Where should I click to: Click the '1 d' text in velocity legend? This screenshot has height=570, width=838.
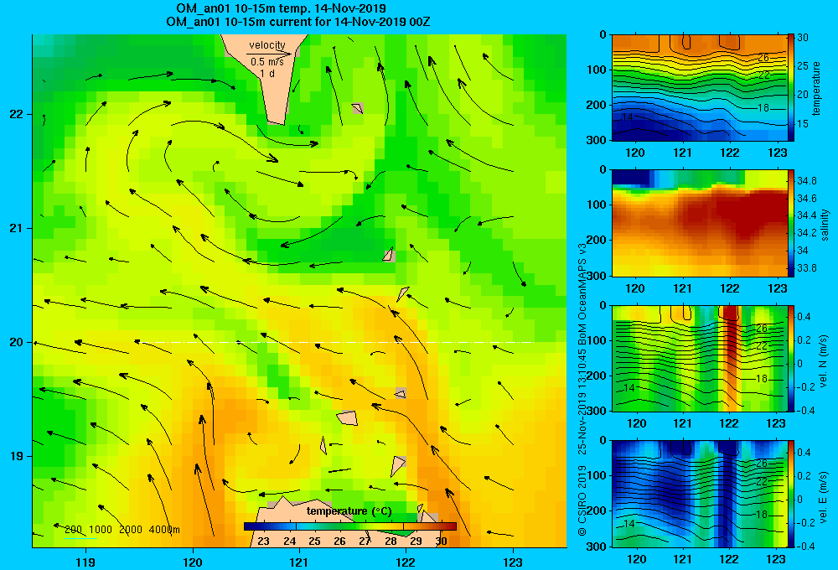(x=267, y=73)
